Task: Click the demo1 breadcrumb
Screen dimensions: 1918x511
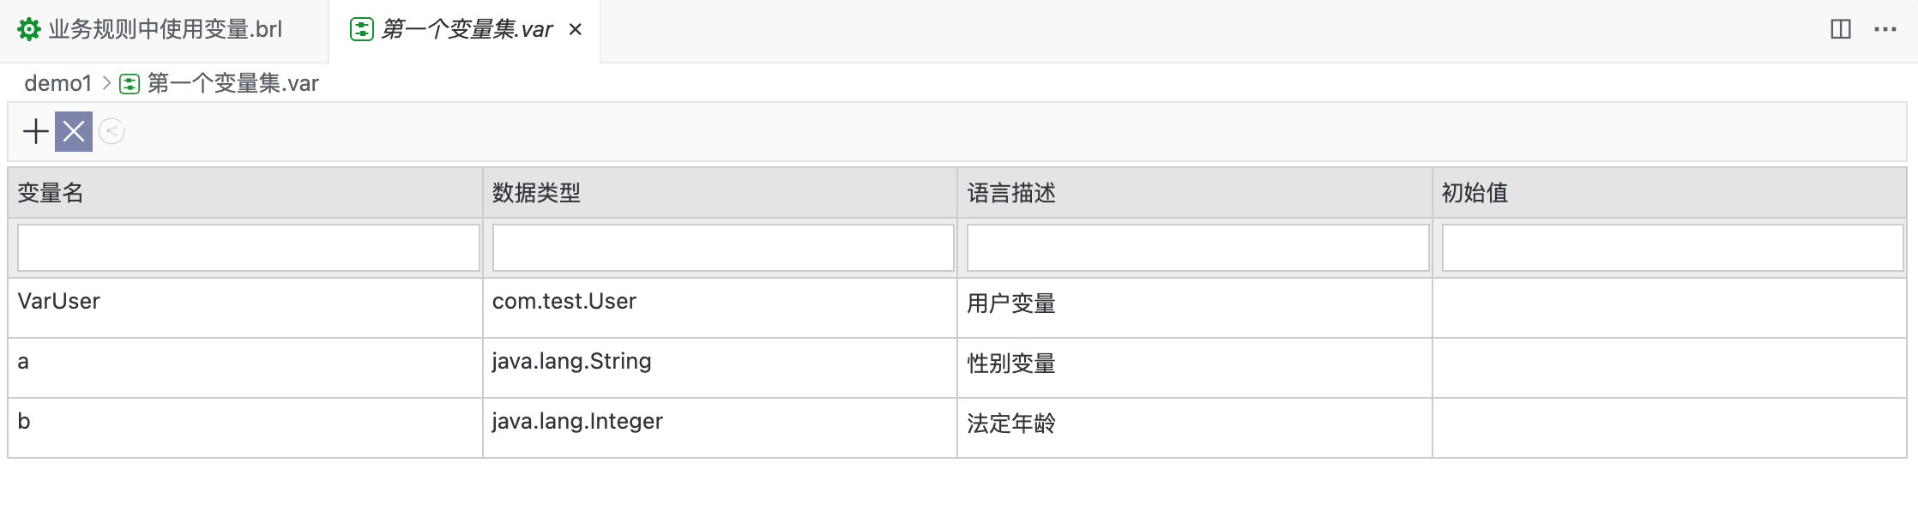Action: 57,83
